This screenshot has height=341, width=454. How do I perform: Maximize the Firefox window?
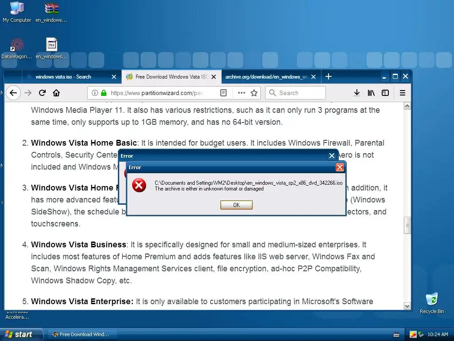pos(395,76)
